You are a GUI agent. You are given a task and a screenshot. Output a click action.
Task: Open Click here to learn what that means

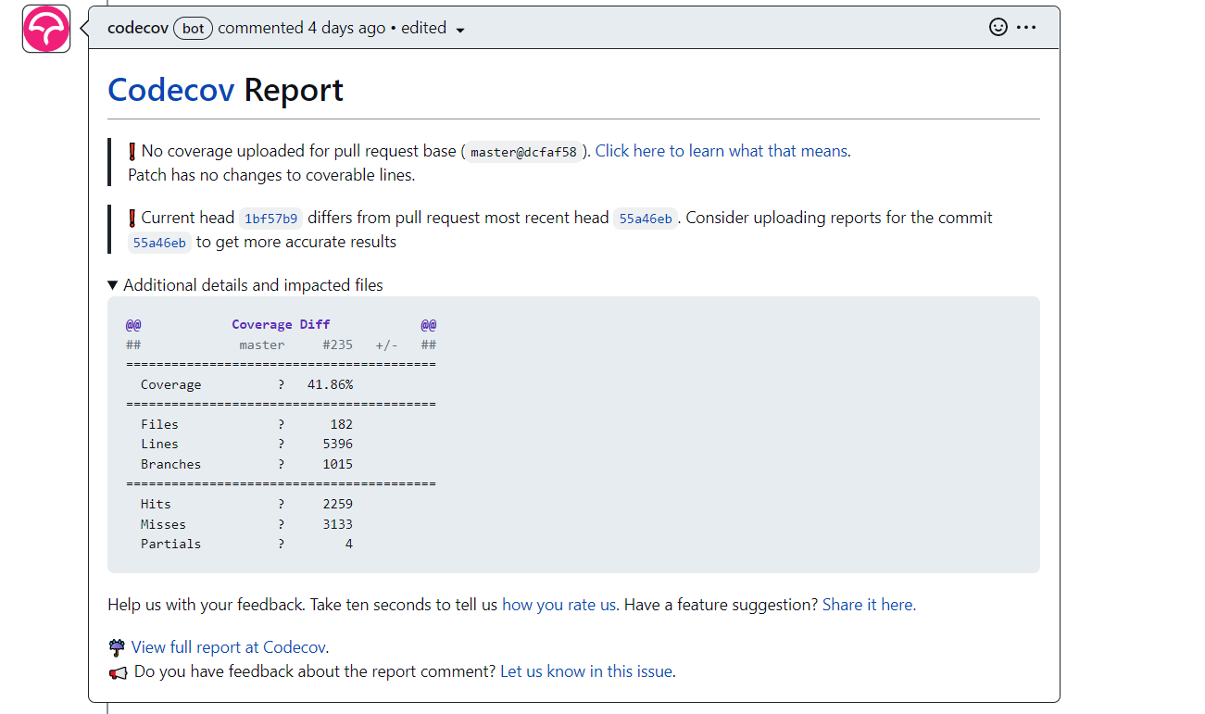click(722, 150)
